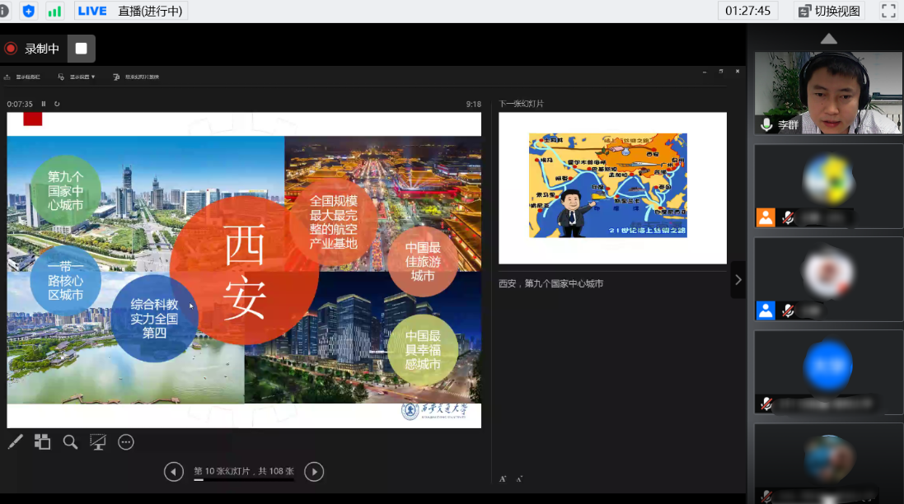This screenshot has width=904, height=504.
Task: Select the pen and laser pointer tool
Action: click(15, 442)
